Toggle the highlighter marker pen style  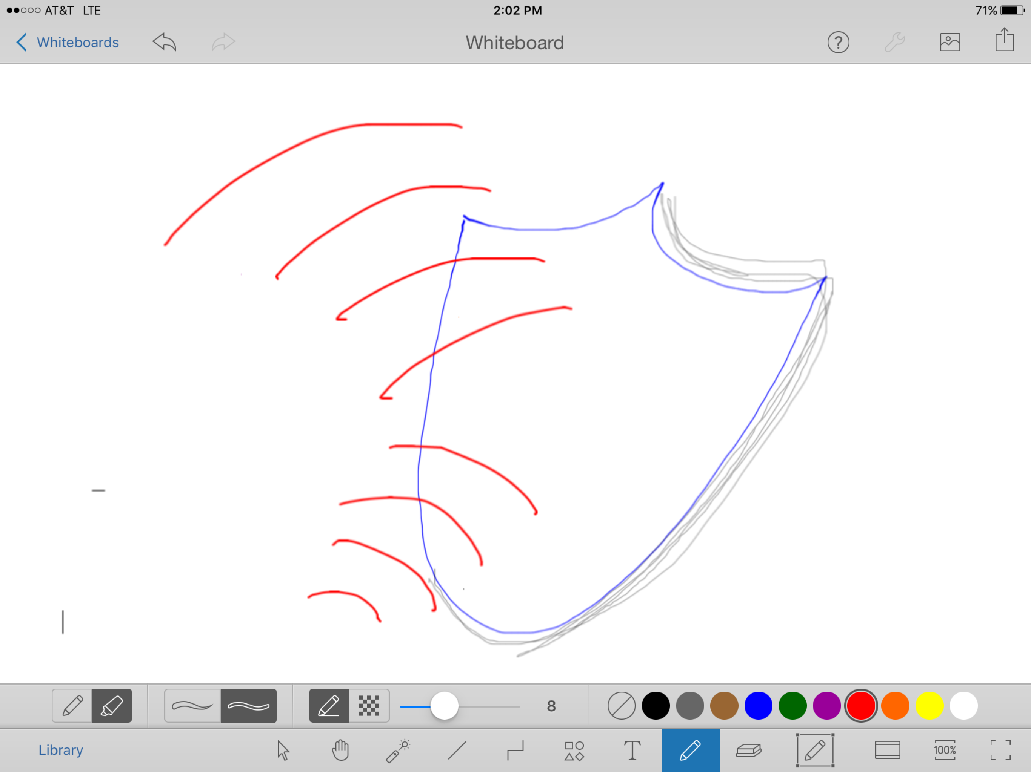pyautogui.click(x=112, y=705)
